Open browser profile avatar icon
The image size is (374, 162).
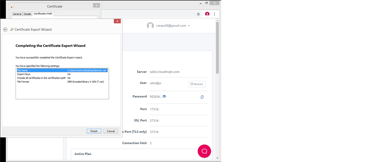[207, 14]
